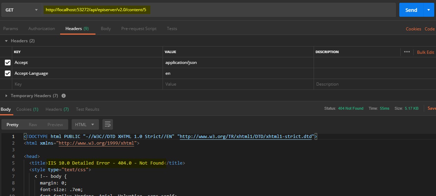Expand the Temporary Headers section

tap(6, 96)
